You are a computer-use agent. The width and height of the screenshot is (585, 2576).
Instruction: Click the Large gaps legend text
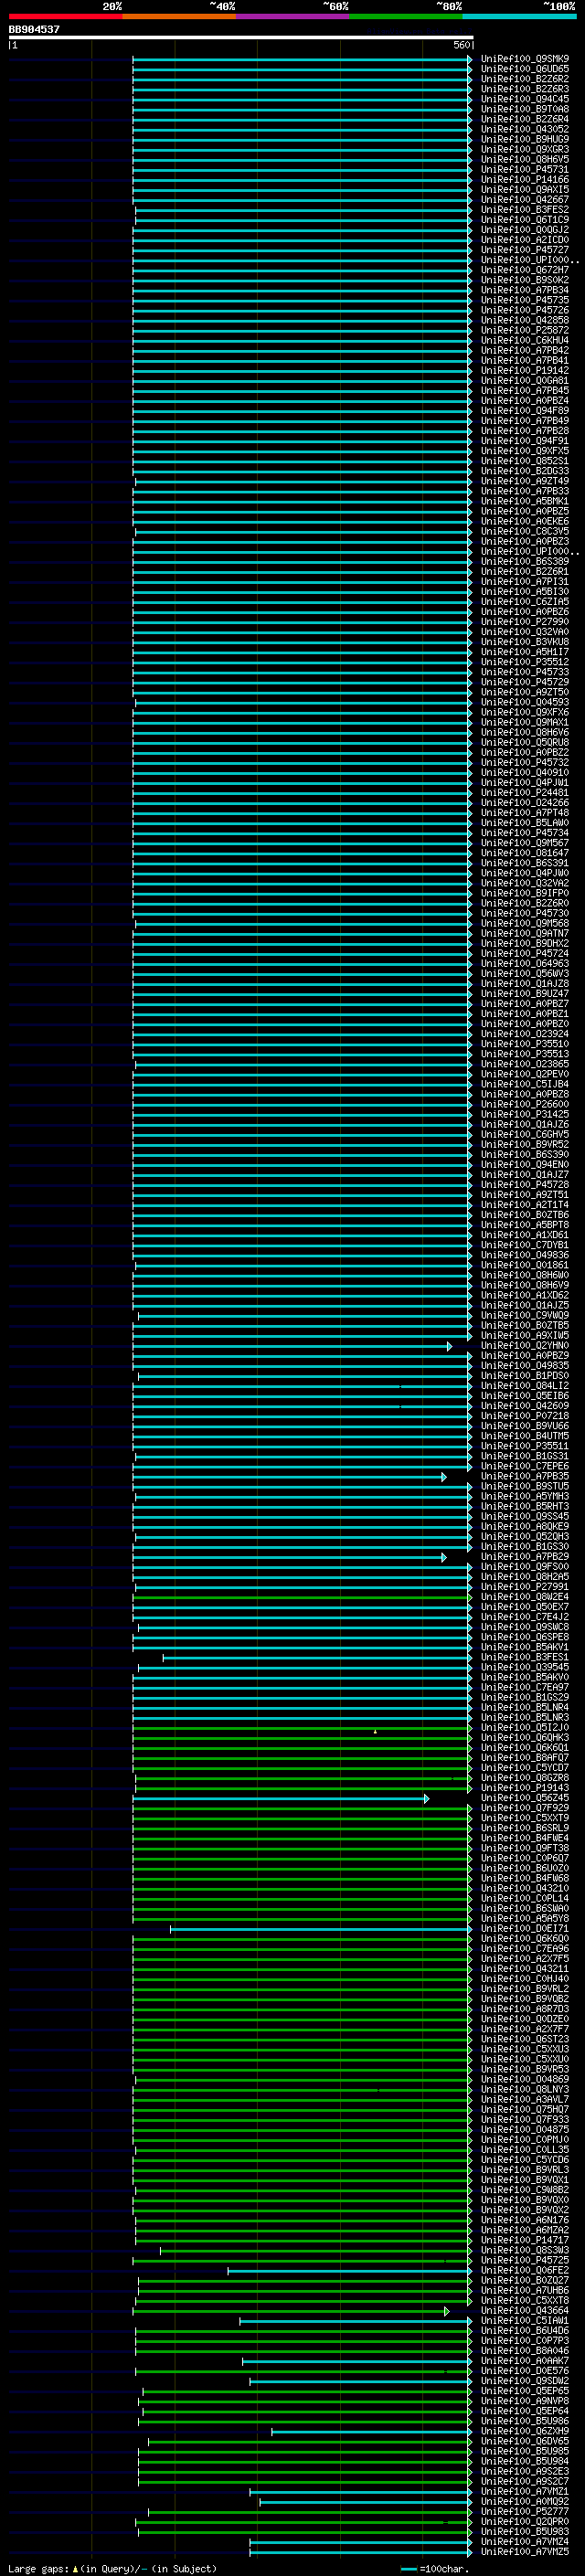(113, 2569)
